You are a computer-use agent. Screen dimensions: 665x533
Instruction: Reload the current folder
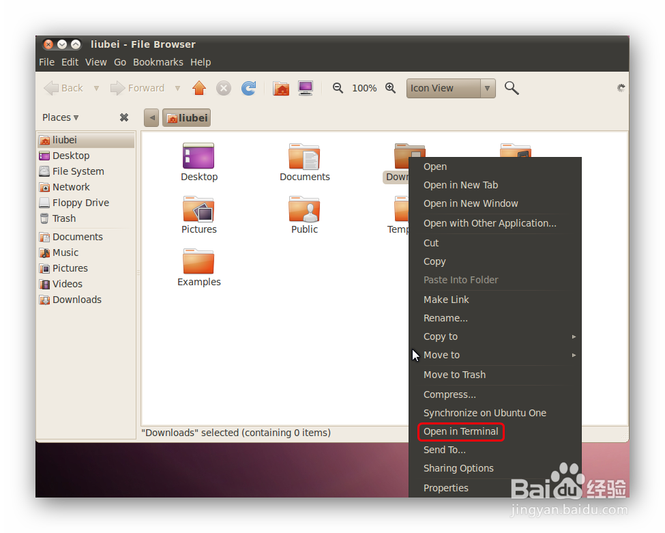[x=248, y=88]
